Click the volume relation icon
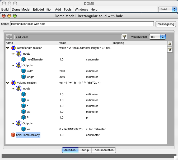 (13, 83)
